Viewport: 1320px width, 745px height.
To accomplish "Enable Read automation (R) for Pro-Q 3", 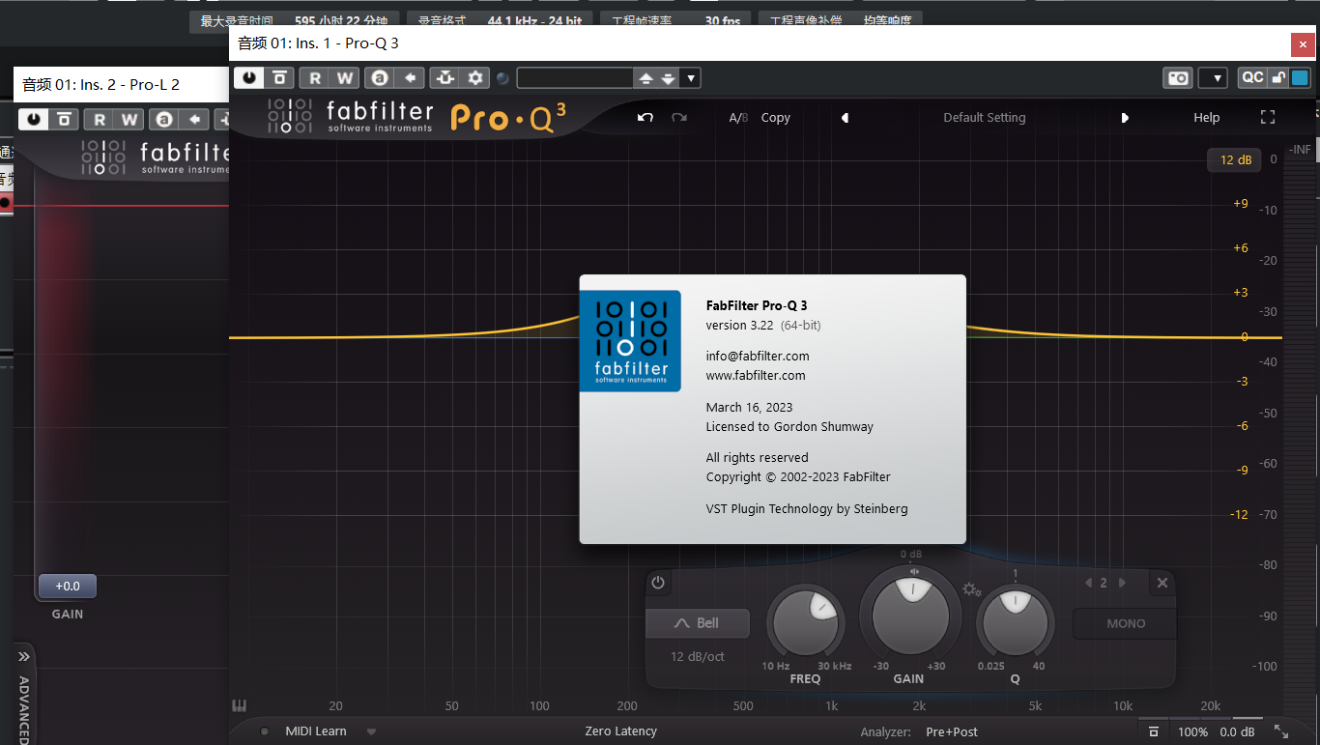I will [x=314, y=78].
